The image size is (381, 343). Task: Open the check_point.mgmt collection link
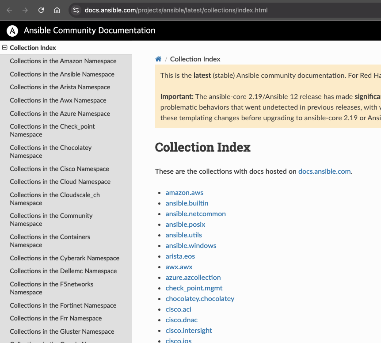(194, 288)
